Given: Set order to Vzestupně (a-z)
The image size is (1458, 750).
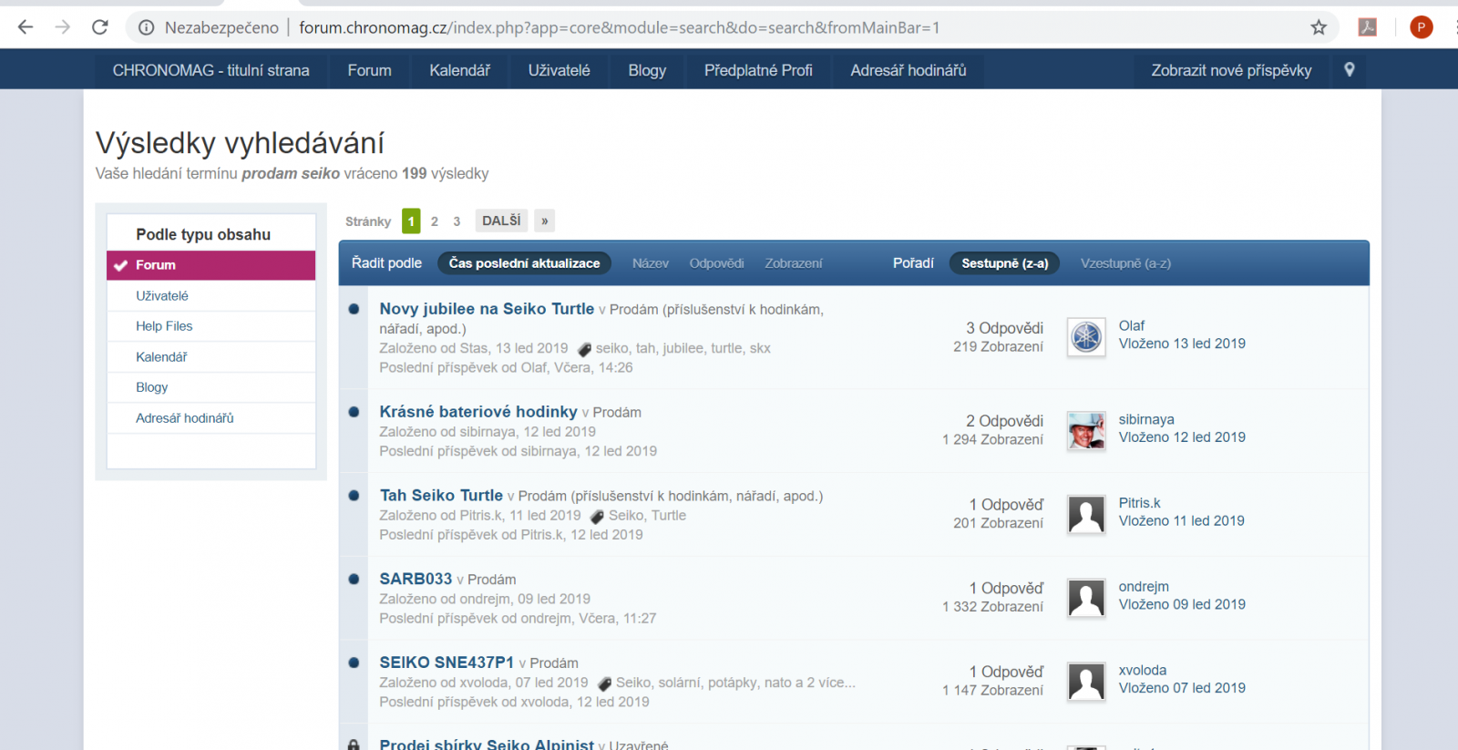Looking at the screenshot, I should (1125, 263).
